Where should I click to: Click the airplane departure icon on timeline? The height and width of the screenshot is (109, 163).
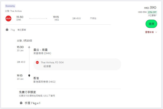(x=29, y=47)
